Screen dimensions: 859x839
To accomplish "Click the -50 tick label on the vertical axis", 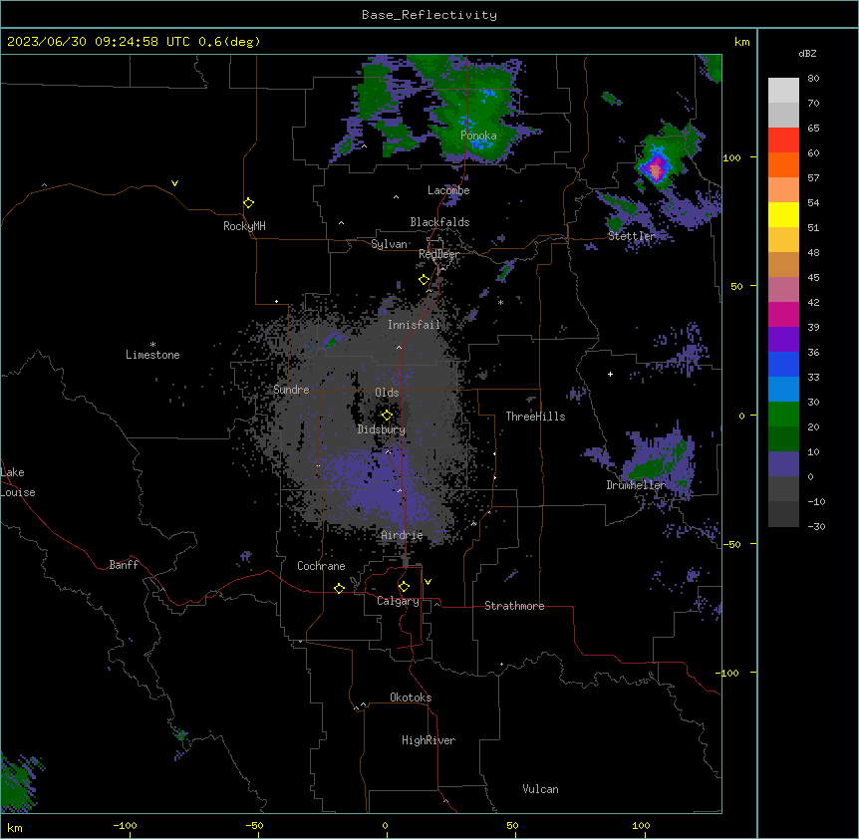I will (731, 544).
